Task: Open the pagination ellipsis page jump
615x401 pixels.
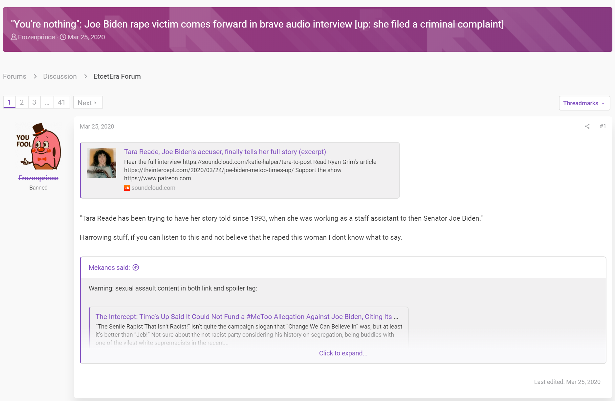Action: (47, 102)
